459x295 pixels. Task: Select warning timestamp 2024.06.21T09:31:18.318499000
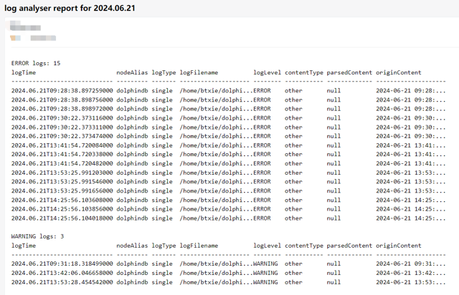(x=62, y=263)
